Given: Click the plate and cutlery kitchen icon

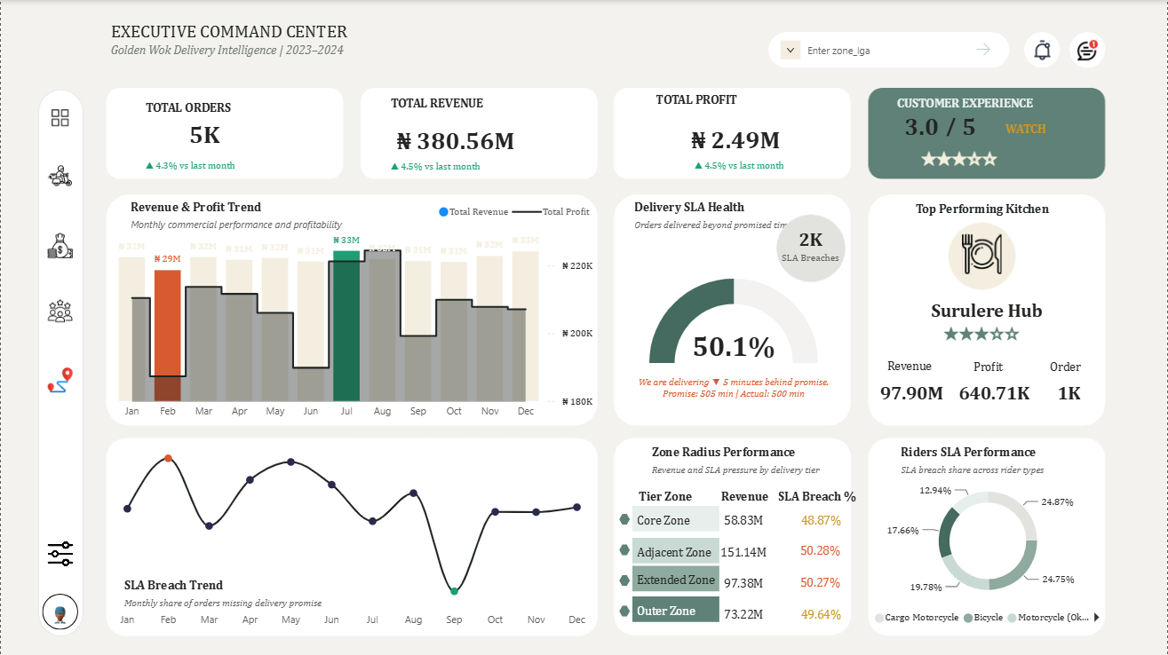Looking at the screenshot, I should (981, 256).
